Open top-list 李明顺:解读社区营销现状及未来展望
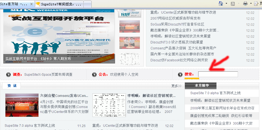The height and width of the screenshot is (130, 262). point(180,36)
